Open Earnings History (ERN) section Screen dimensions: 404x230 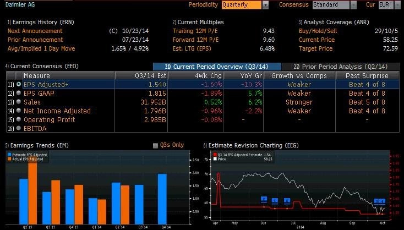tap(41, 22)
